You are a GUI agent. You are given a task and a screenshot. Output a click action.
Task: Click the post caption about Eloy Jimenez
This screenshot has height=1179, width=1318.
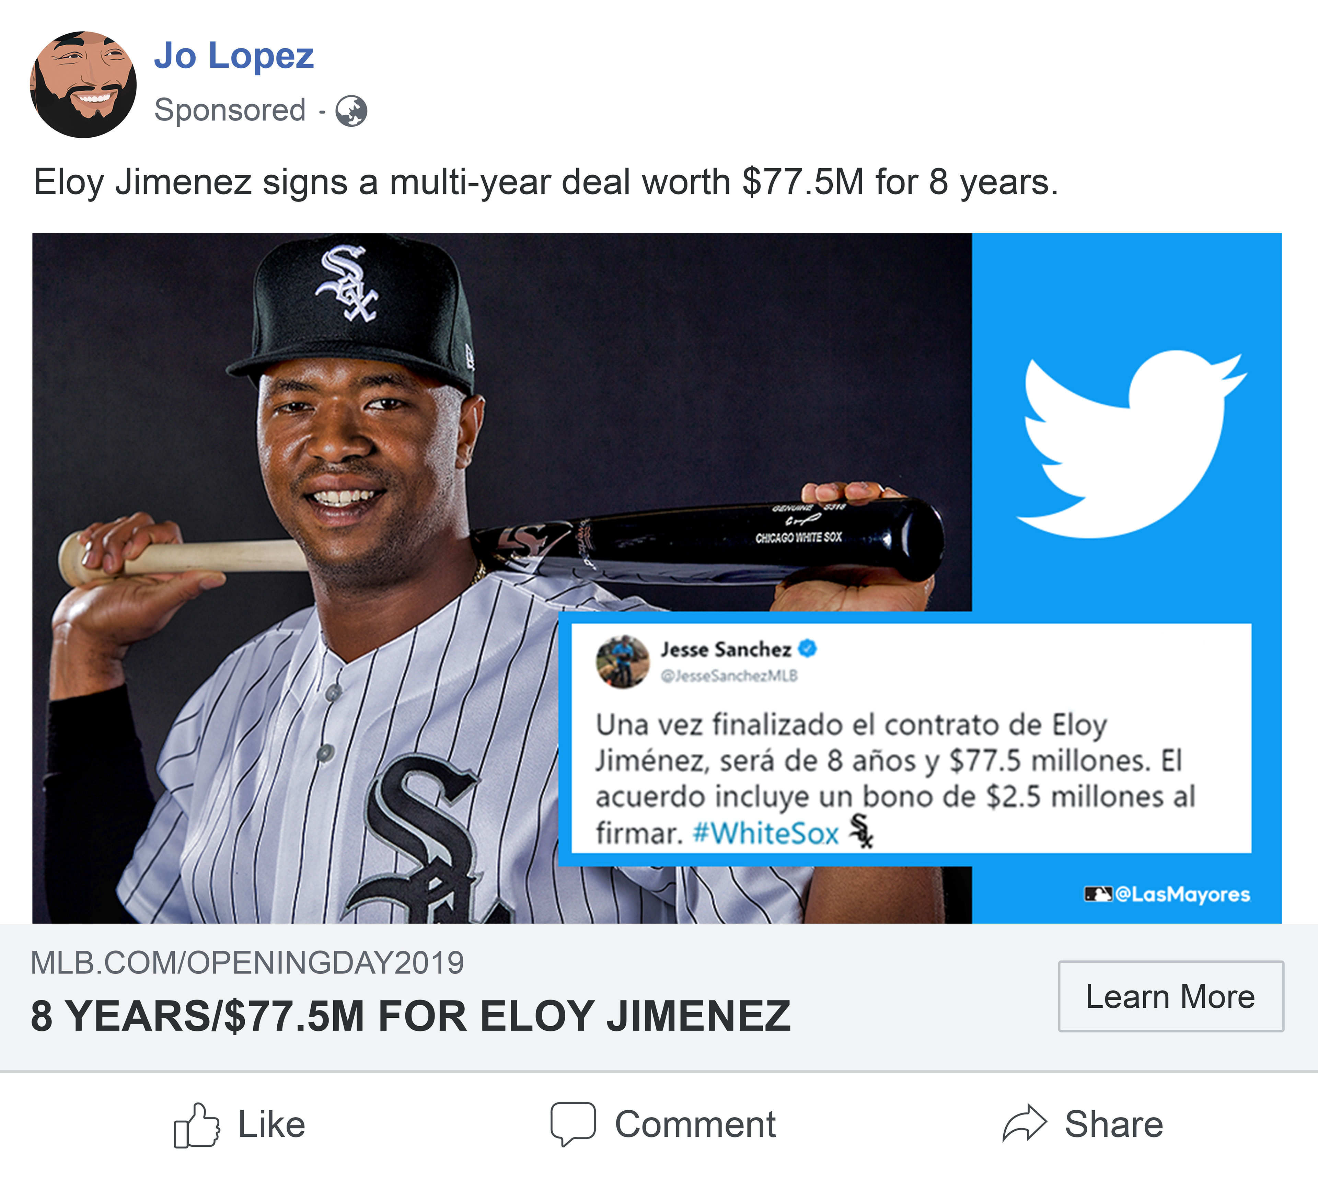tap(545, 182)
